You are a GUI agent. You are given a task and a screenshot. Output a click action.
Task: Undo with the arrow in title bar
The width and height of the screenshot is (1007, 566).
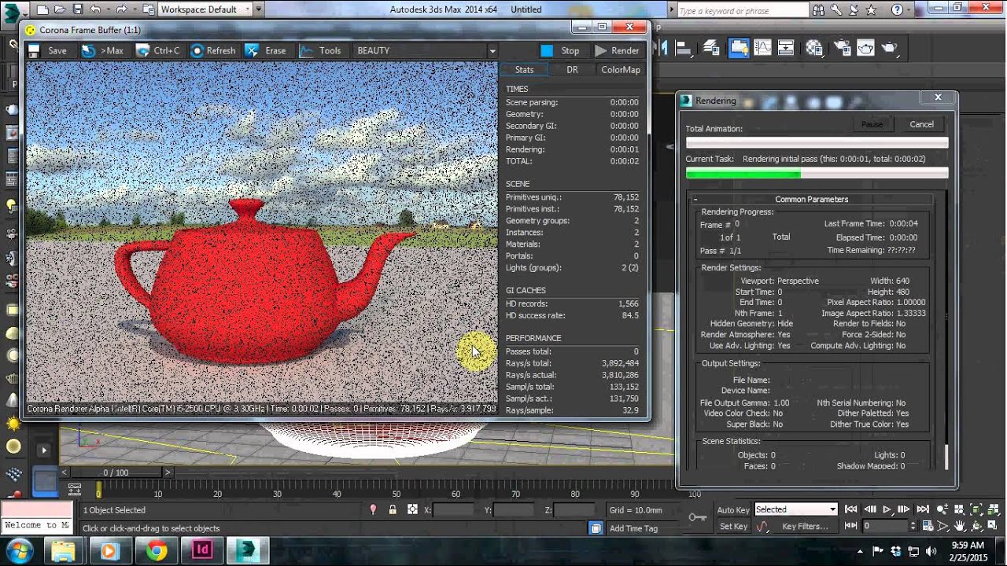pos(95,9)
